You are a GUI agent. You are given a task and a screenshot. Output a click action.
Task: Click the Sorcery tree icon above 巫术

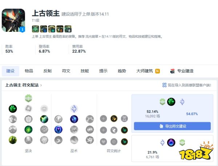point(74,108)
